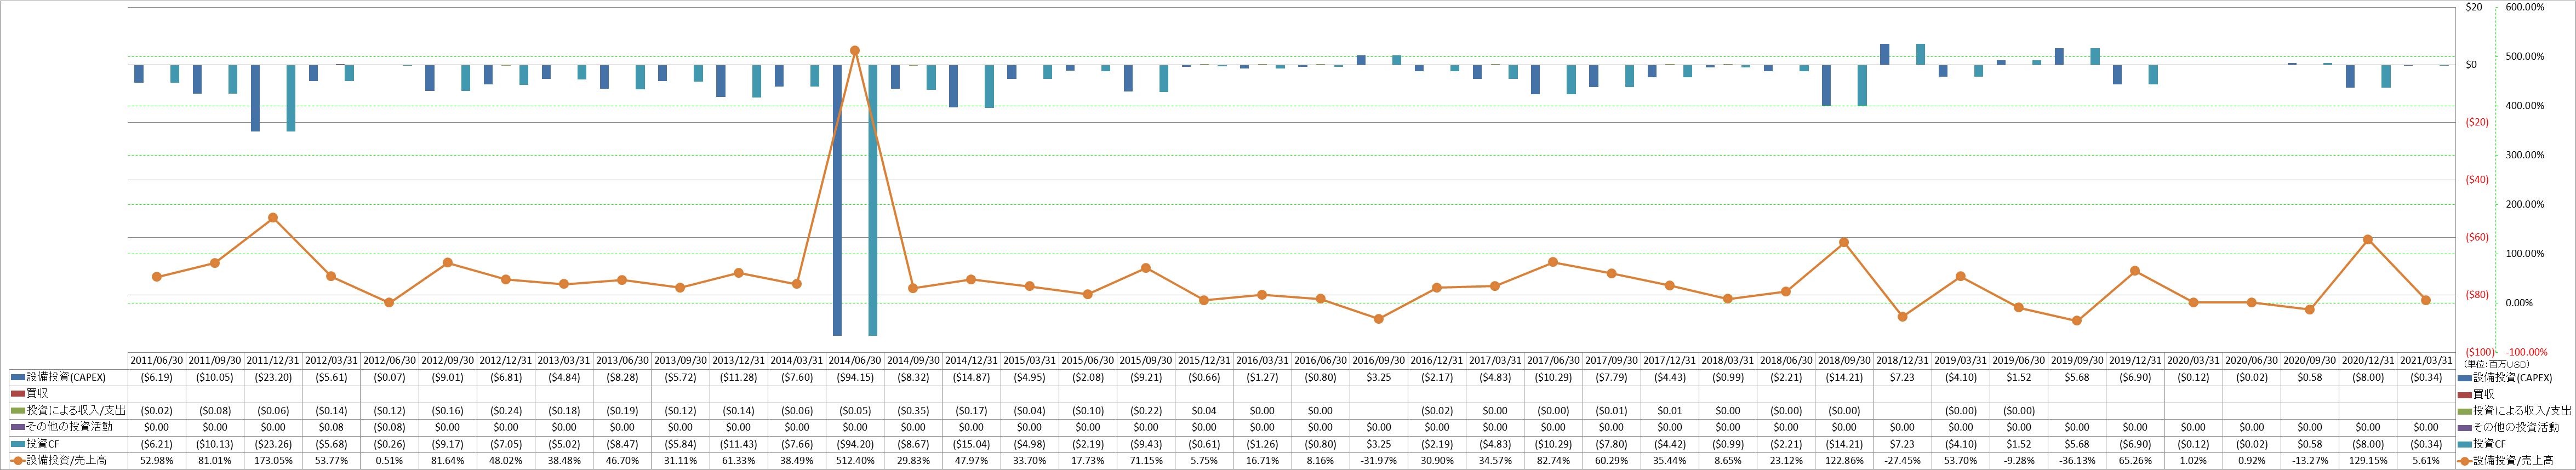Select the 173.05% table cell
This screenshot has width=2576, height=470.
[x=273, y=461]
